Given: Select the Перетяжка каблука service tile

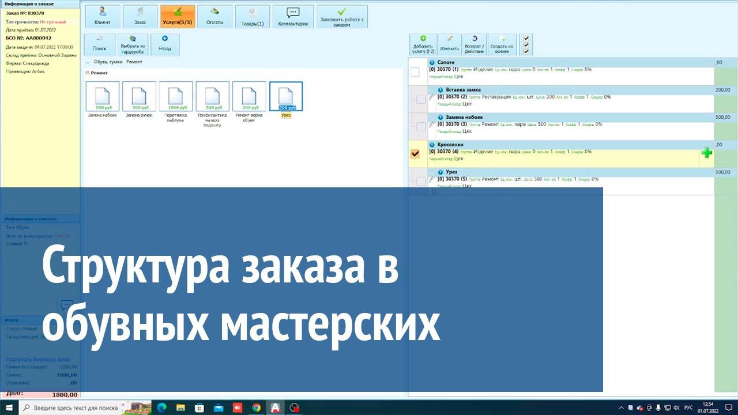Looking at the screenshot, I should pyautogui.click(x=176, y=103).
